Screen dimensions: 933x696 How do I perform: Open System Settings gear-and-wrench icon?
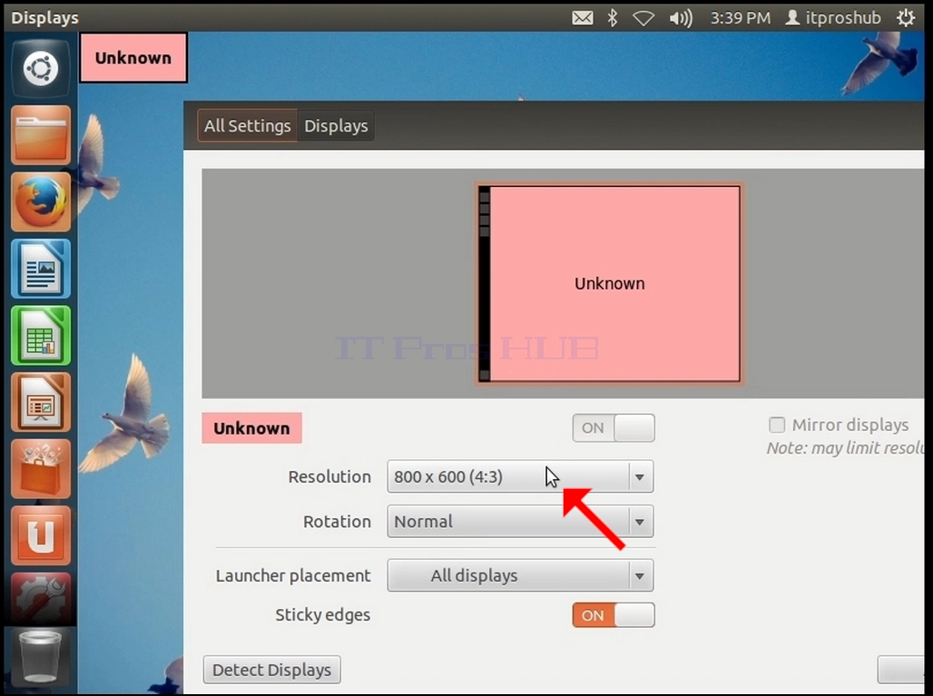coord(41,599)
